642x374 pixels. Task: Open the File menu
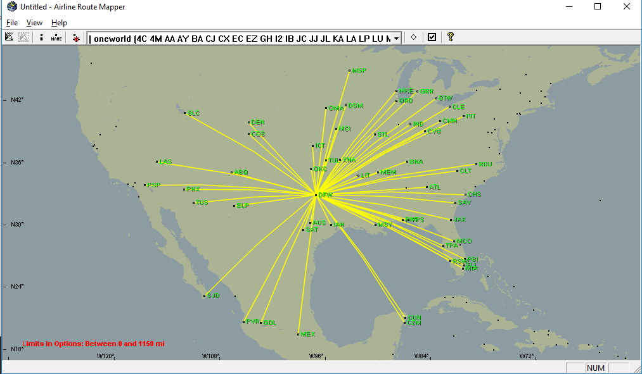[x=12, y=23]
